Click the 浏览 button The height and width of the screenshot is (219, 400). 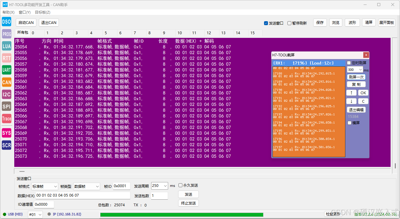tap(336, 22)
